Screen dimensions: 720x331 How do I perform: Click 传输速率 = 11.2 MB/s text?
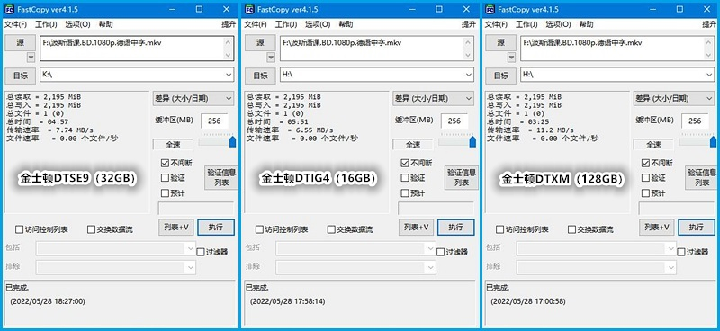[530, 130]
